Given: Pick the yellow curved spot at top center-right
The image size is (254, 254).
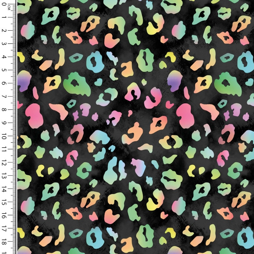Looking at the screenshot, I should 155,27.
